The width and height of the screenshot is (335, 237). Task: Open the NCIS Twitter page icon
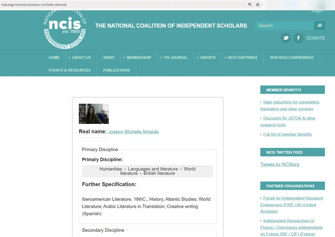(286, 38)
